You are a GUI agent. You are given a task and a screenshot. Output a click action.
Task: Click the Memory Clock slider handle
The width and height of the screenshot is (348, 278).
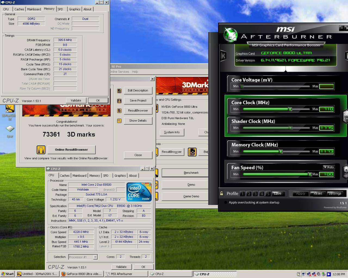pyautogui.click(x=281, y=151)
